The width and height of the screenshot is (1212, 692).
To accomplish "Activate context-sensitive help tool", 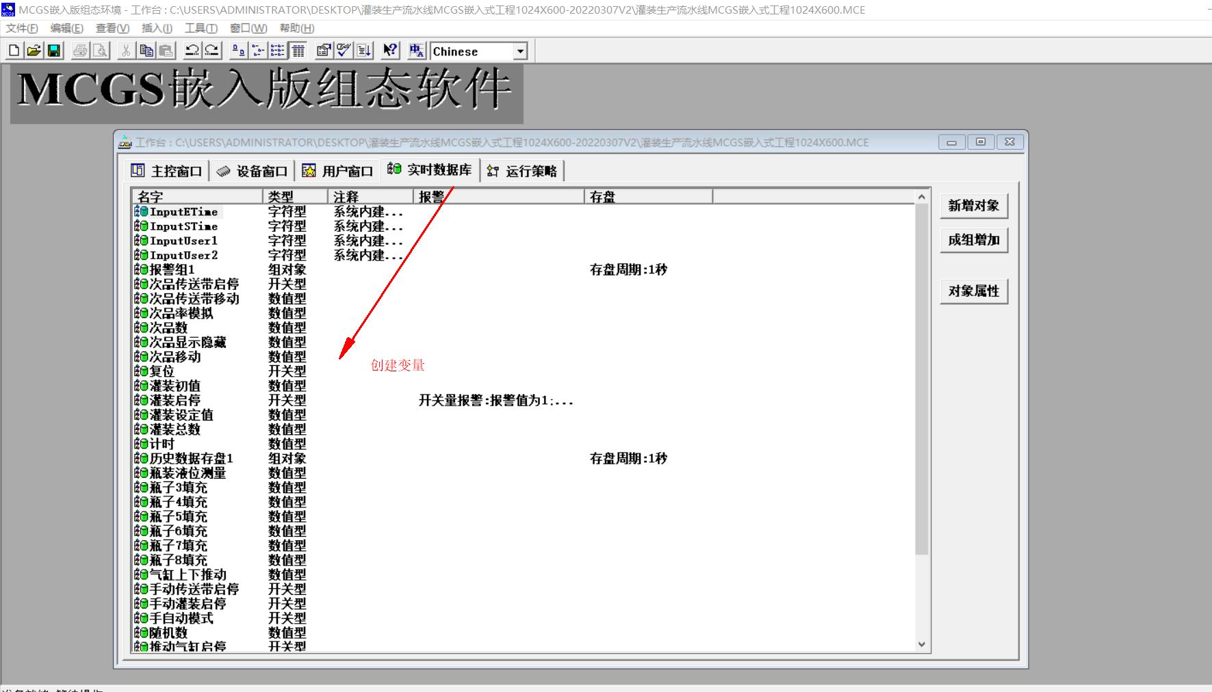I will point(389,50).
